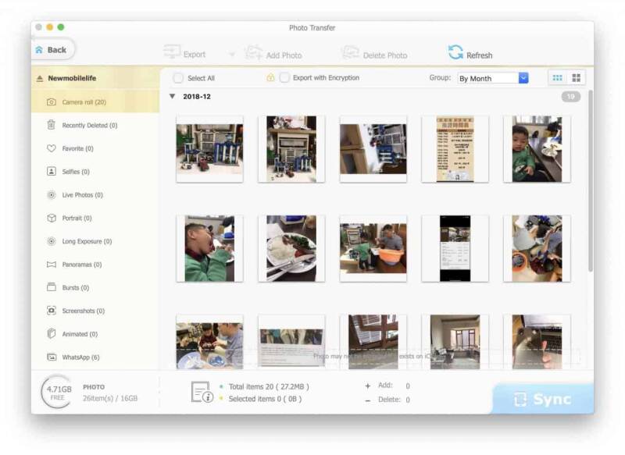Open the Animated (0) album

[x=95, y=333]
